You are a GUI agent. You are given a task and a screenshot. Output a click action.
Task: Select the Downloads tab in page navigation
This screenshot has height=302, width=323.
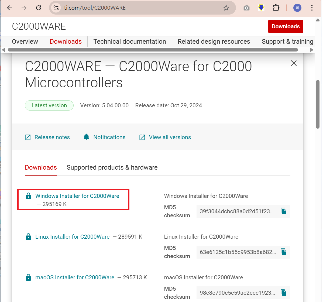click(66, 42)
